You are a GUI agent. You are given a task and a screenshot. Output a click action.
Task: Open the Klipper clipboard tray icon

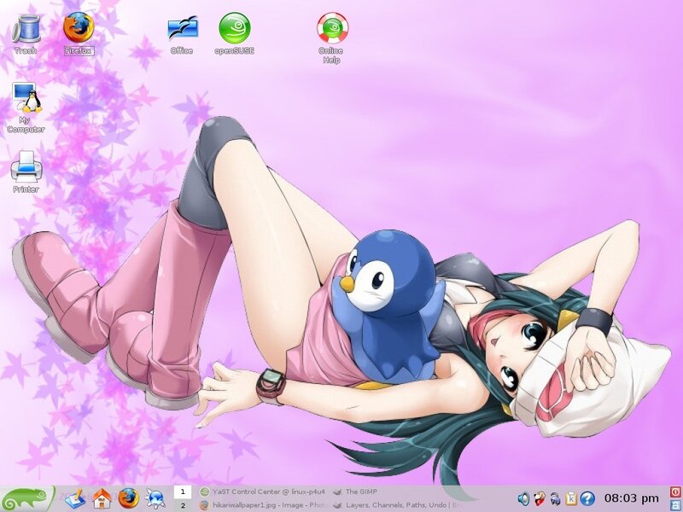click(571, 498)
